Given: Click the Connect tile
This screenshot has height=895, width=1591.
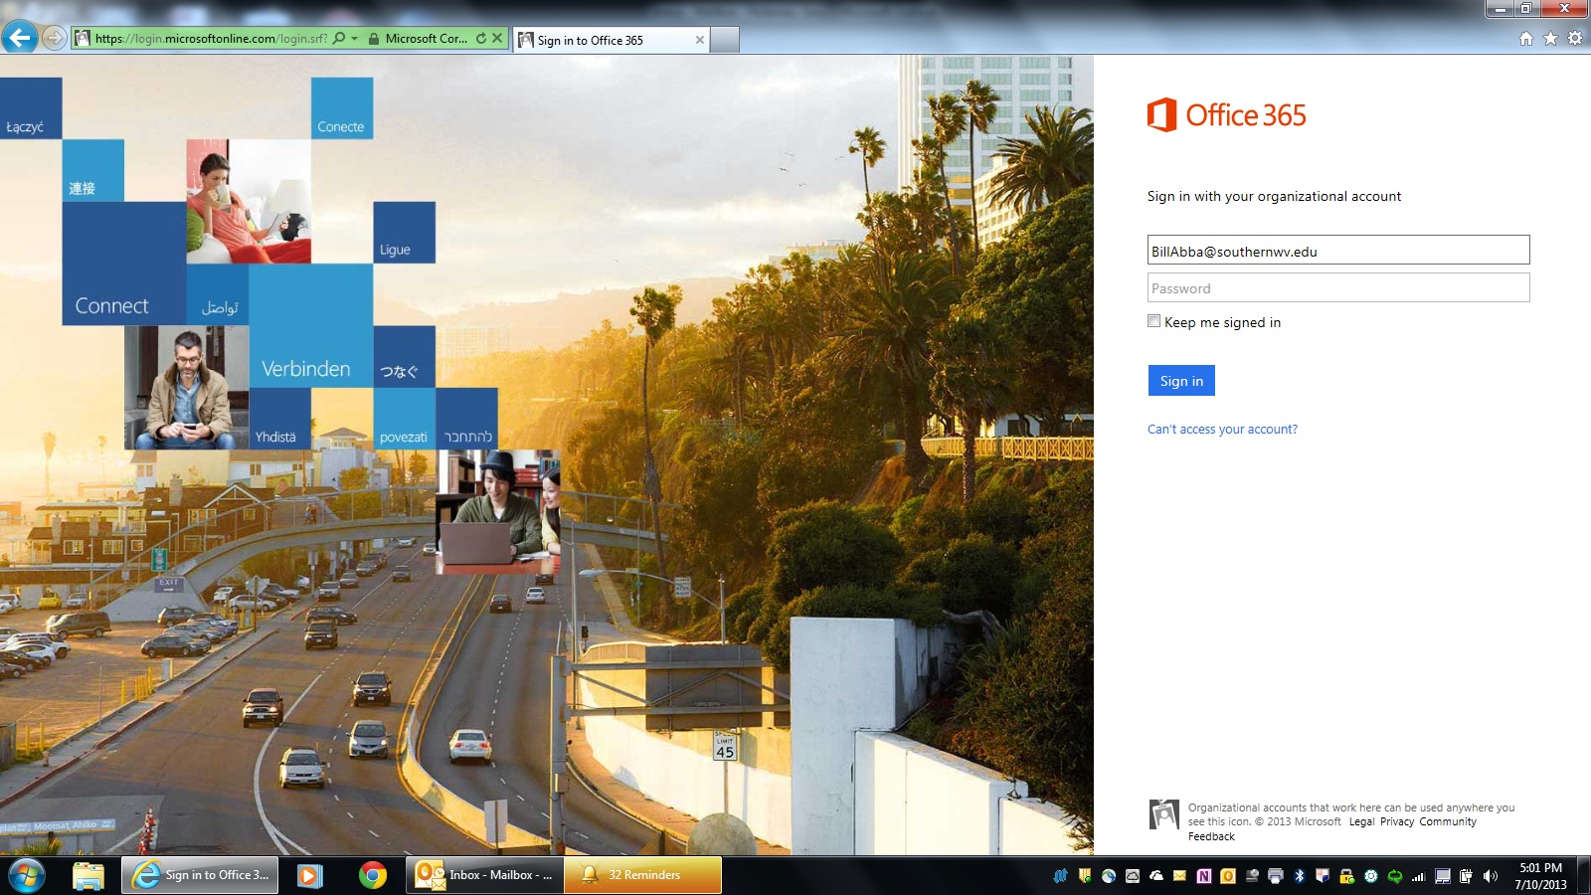Looking at the screenshot, I should (124, 264).
